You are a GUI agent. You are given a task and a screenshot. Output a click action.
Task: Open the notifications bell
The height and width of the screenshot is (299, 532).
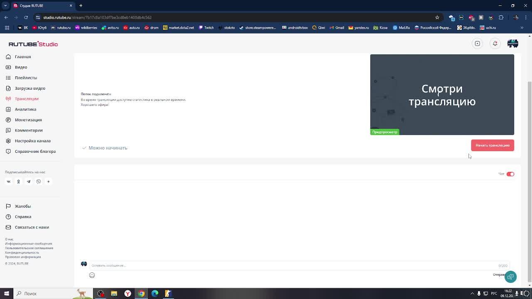[495, 44]
